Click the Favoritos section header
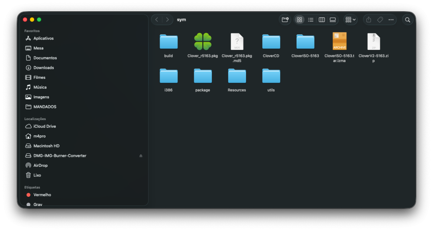Viewport: 433px width, 231px height. click(x=32, y=31)
